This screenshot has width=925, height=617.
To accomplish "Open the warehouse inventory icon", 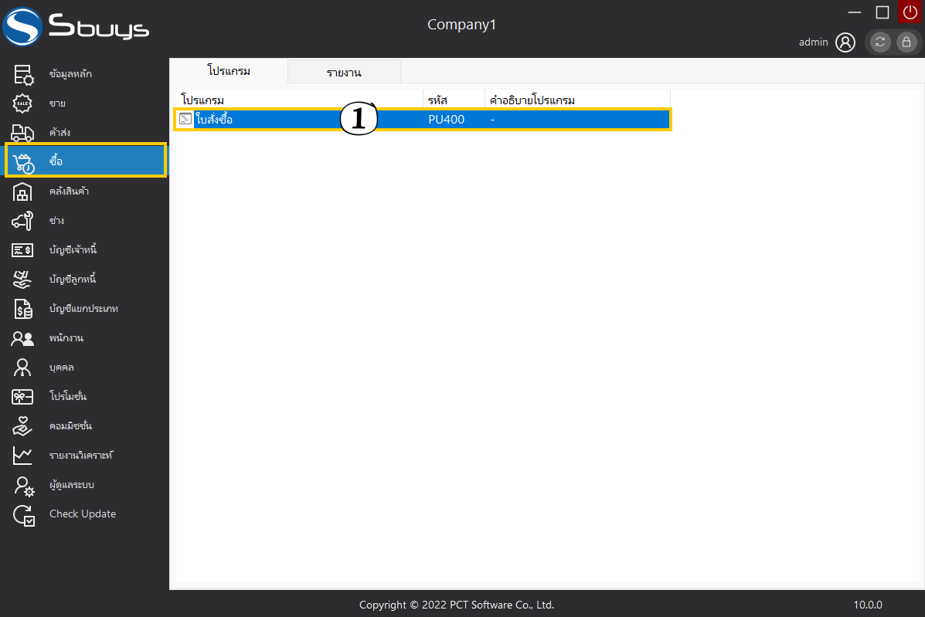I will click(22, 192).
